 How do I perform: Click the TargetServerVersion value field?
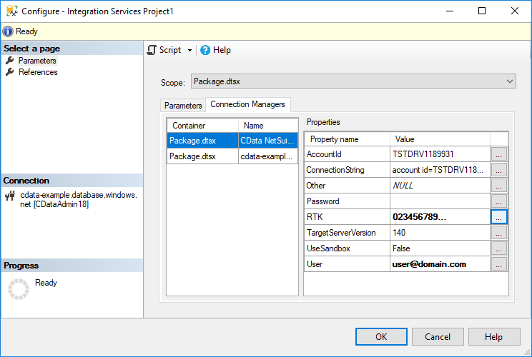tap(439, 233)
